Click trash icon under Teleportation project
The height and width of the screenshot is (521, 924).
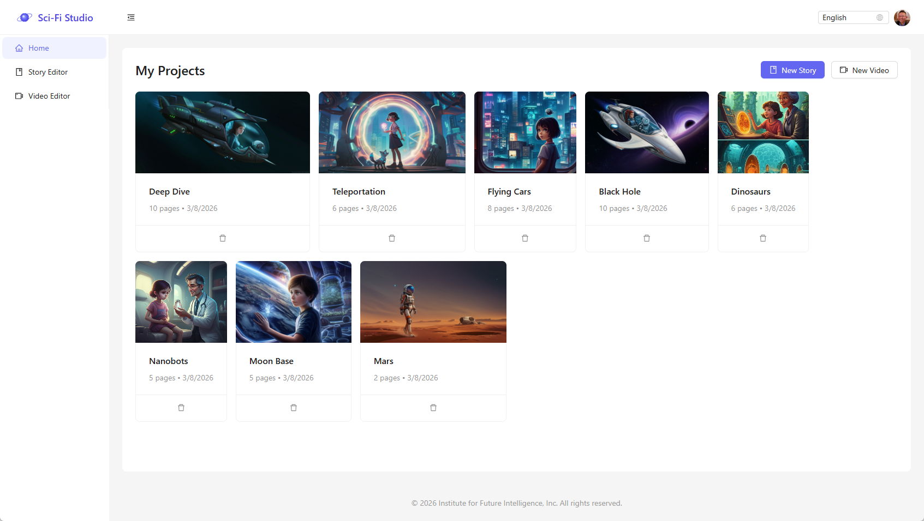(392, 238)
